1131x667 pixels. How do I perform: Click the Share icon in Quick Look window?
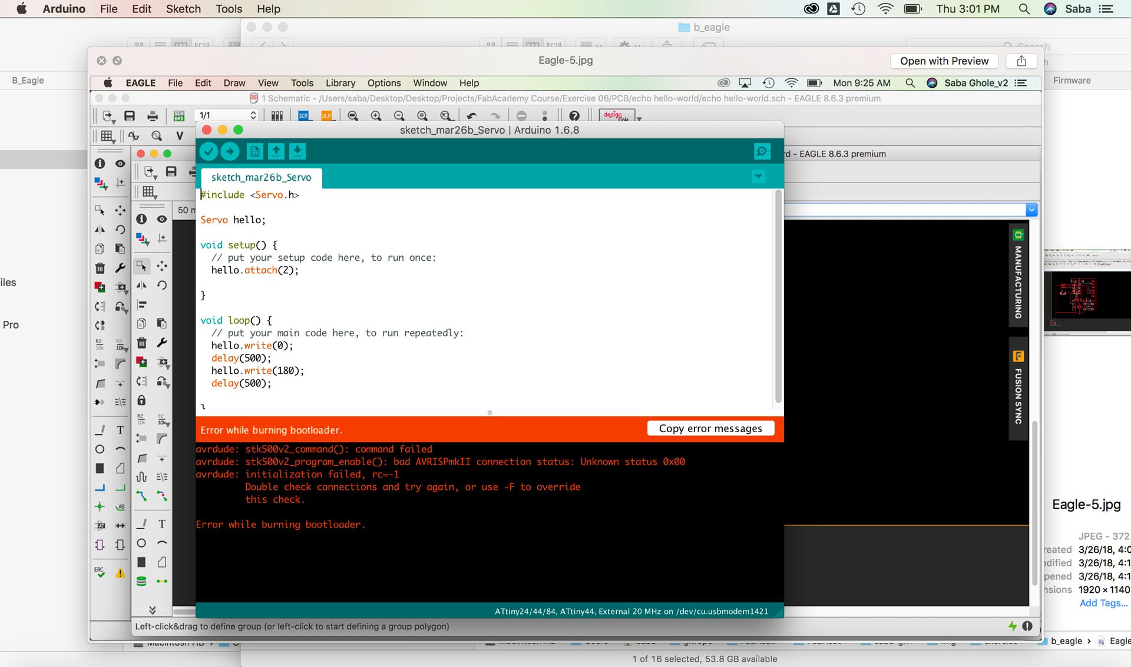tap(1021, 61)
